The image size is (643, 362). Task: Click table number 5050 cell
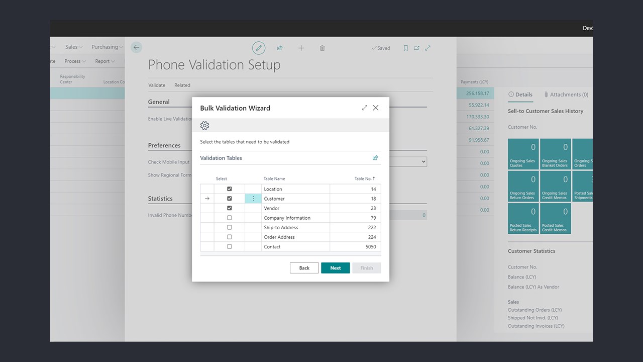click(x=355, y=246)
